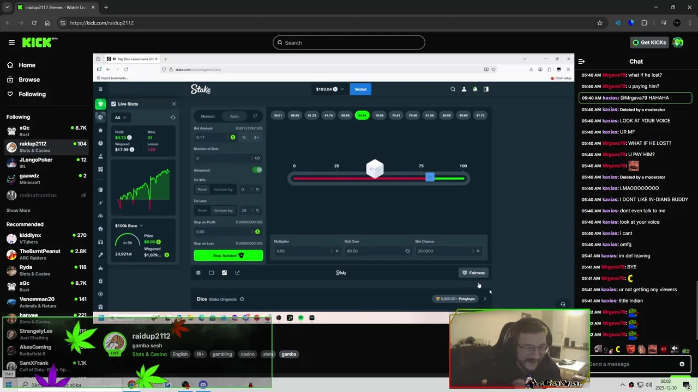The width and height of the screenshot is (698, 392).
Task: Open the Kick hamburger menu
Action: point(11,42)
